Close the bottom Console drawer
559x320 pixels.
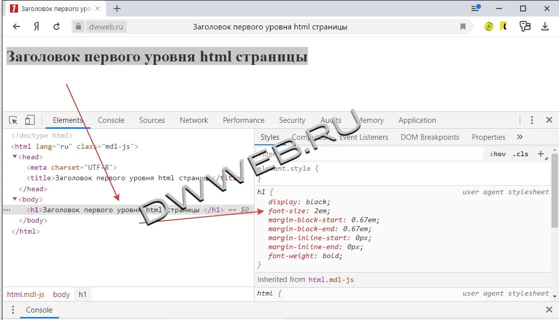pyautogui.click(x=549, y=310)
